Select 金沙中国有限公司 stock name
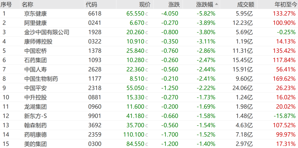Viewport: 298px width, 148px height. 47,32
